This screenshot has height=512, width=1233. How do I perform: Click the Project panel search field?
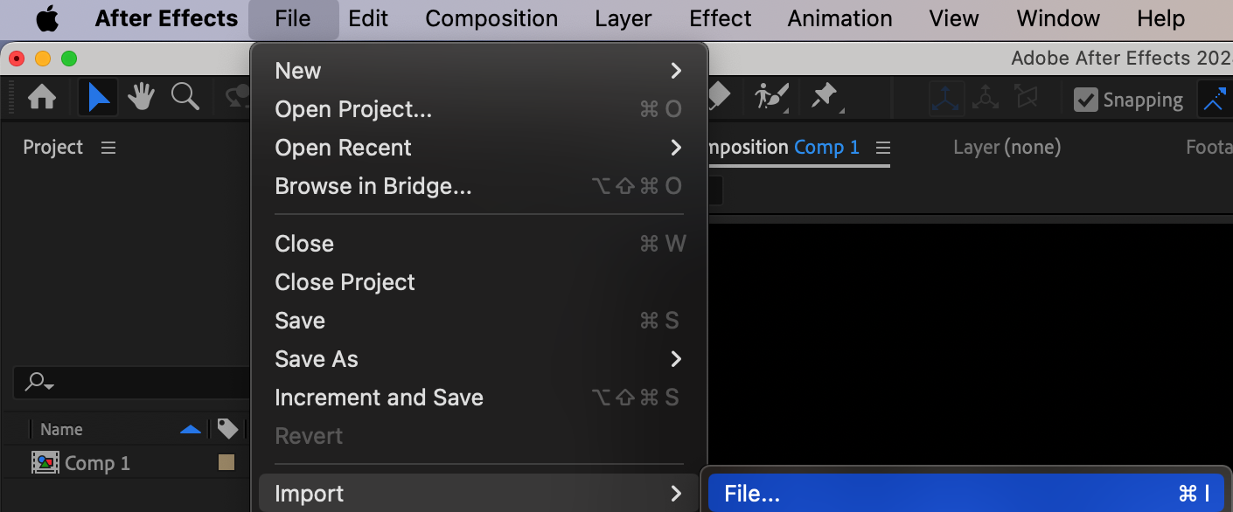(x=131, y=383)
